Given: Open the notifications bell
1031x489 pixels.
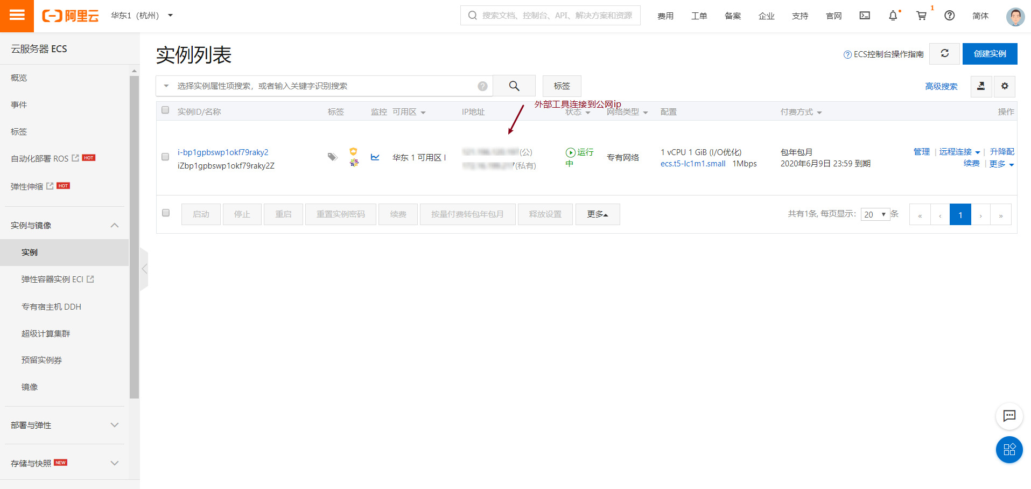Looking at the screenshot, I should click(893, 16).
